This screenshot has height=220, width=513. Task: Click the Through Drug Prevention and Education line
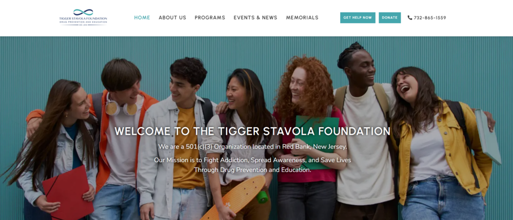tap(252, 170)
